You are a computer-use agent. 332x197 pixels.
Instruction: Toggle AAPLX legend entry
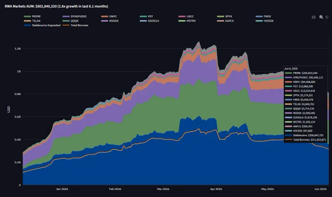click(x=226, y=21)
